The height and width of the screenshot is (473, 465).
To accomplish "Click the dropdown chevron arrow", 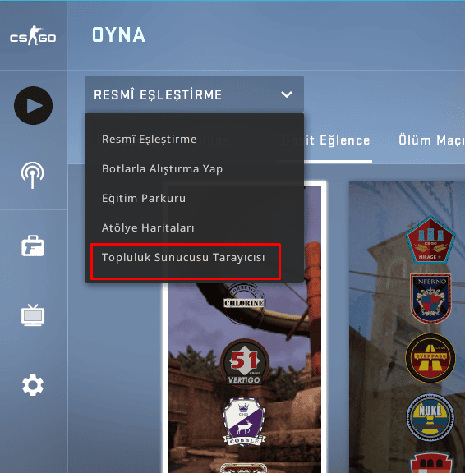I will pos(287,94).
